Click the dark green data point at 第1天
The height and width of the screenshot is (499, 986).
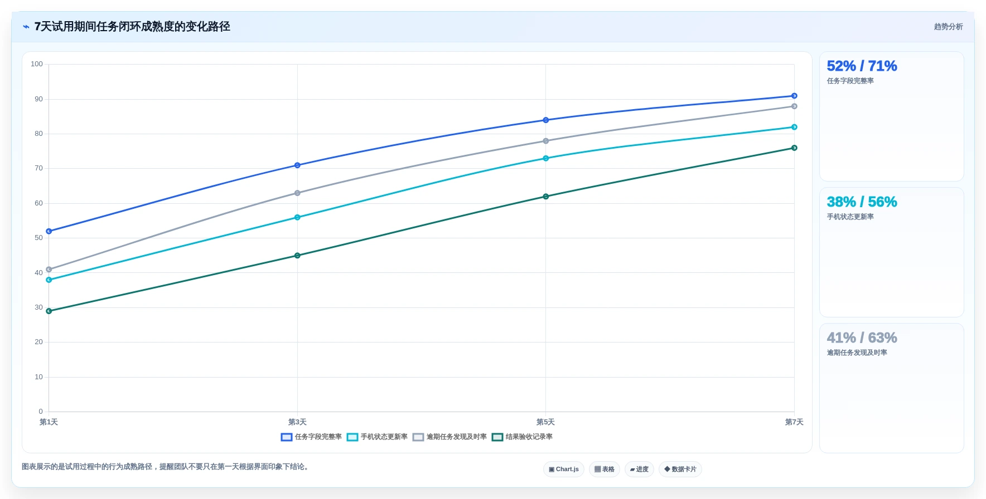[49, 311]
